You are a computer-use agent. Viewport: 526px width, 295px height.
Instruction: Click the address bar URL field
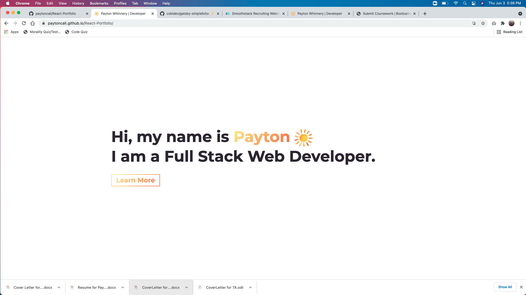pyautogui.click(x=219, y=23)
